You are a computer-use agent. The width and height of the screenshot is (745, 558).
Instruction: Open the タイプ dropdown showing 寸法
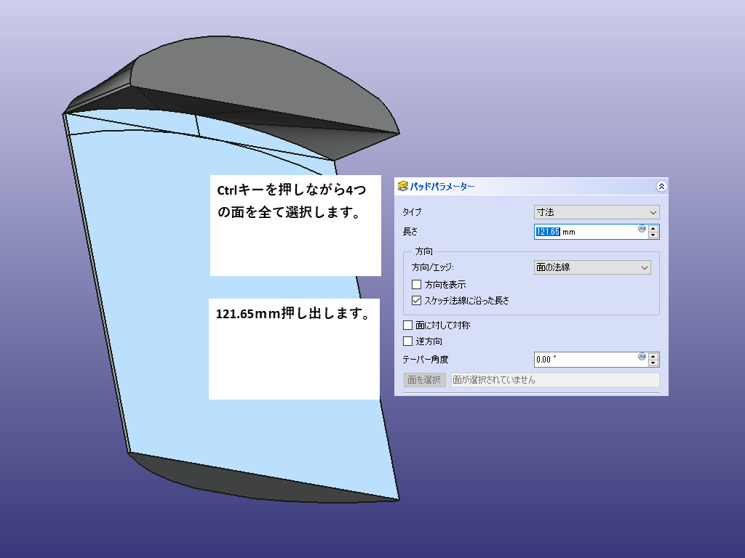(597, 212)
